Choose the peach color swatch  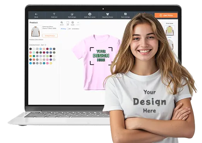point(44,49)
